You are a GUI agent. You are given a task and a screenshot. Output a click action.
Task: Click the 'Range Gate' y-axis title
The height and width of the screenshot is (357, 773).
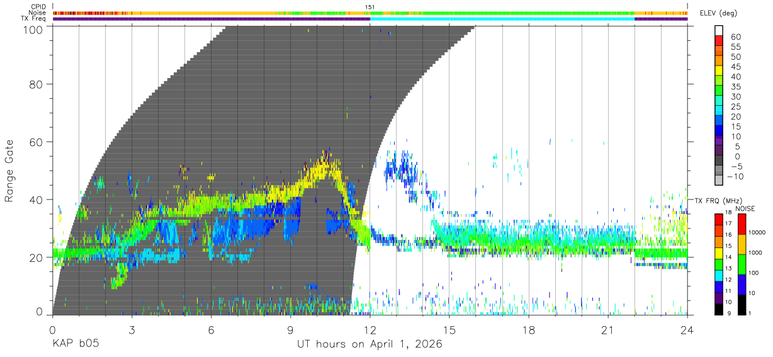click(9, 171)
